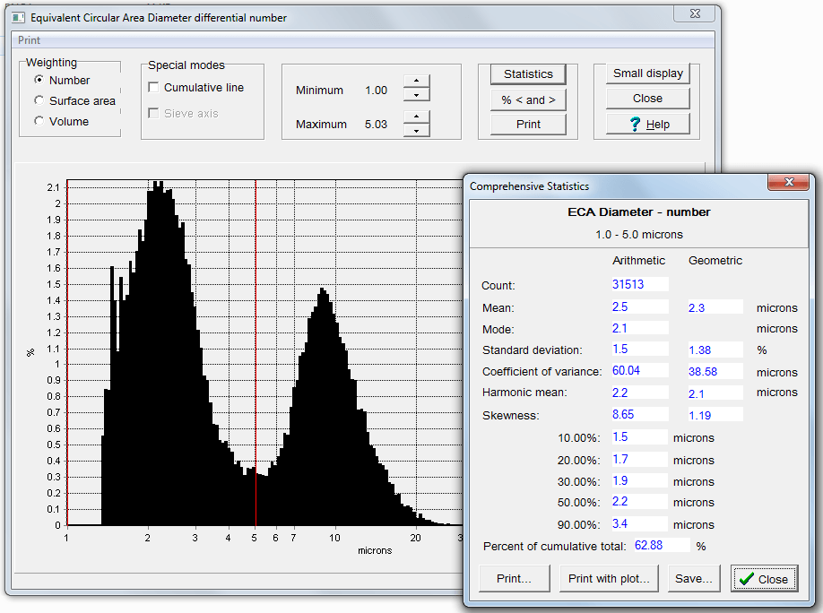Decrease the Maximum value with down arrow
Screen dimensions: 823x613
click(x=417, y=130)
